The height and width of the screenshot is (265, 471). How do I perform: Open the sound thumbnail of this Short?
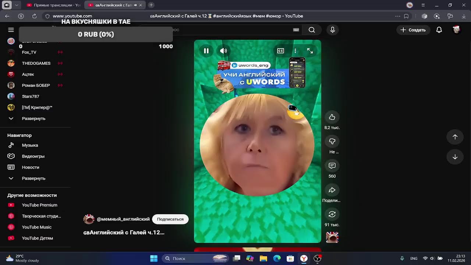pyautogui.click(x=332, y=237)
